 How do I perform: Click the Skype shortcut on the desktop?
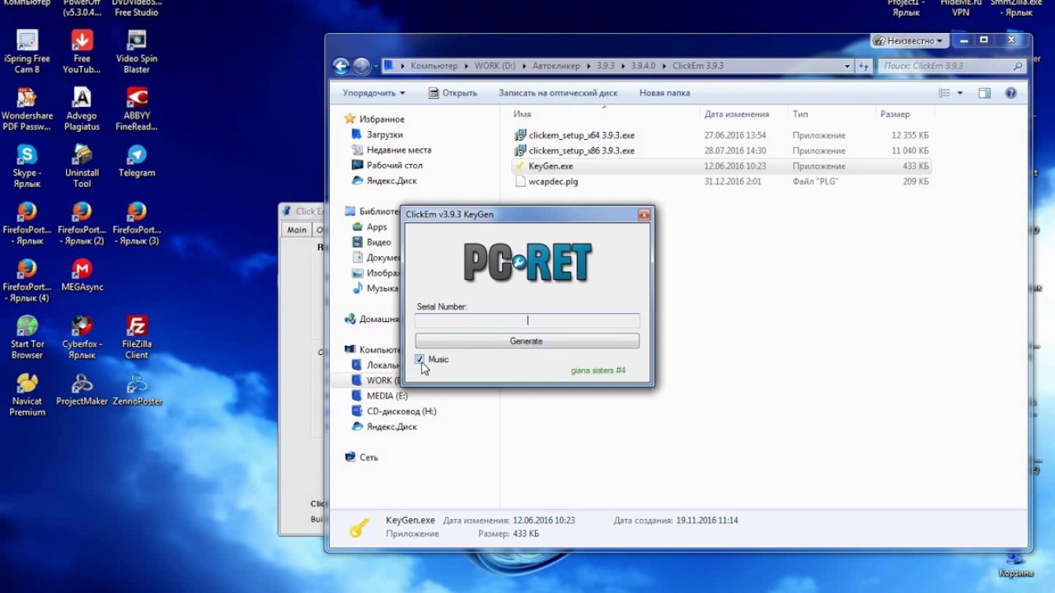(x=27, y=166)
